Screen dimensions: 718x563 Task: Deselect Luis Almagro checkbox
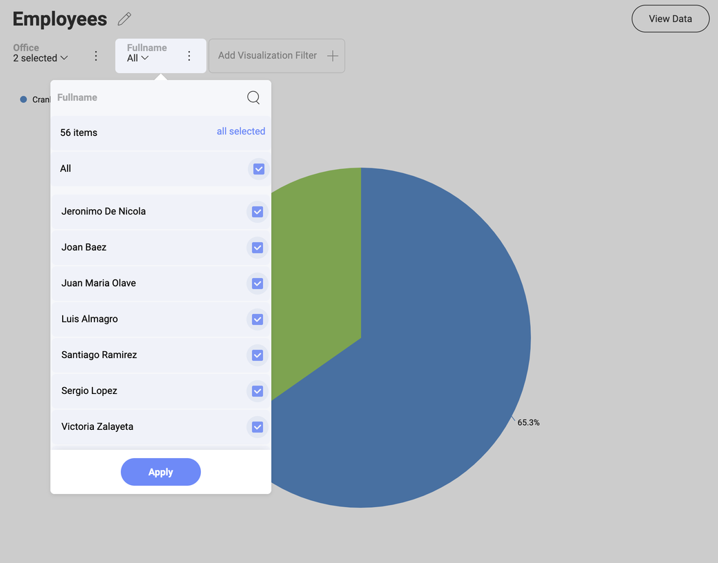point(258,319)
